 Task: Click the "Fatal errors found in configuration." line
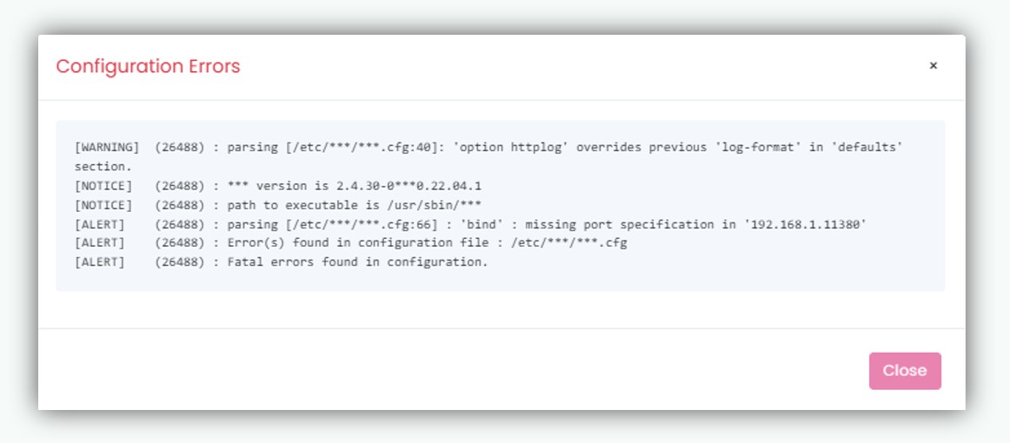[x=357, y=262]
